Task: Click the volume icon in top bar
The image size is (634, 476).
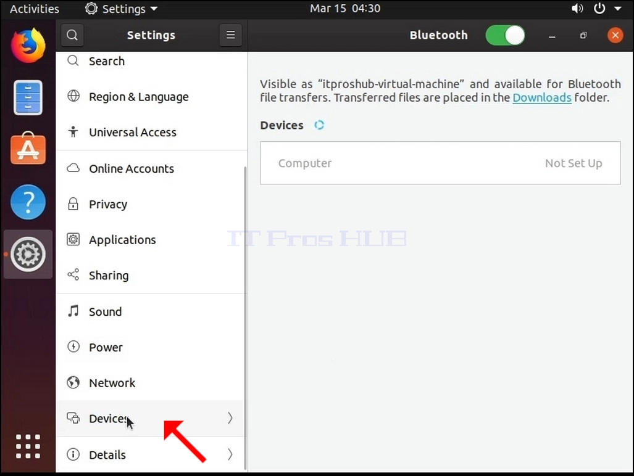Action: pos(577,9)
